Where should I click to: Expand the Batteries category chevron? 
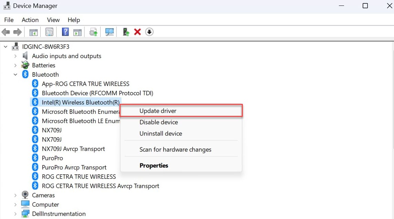[15, 65]
